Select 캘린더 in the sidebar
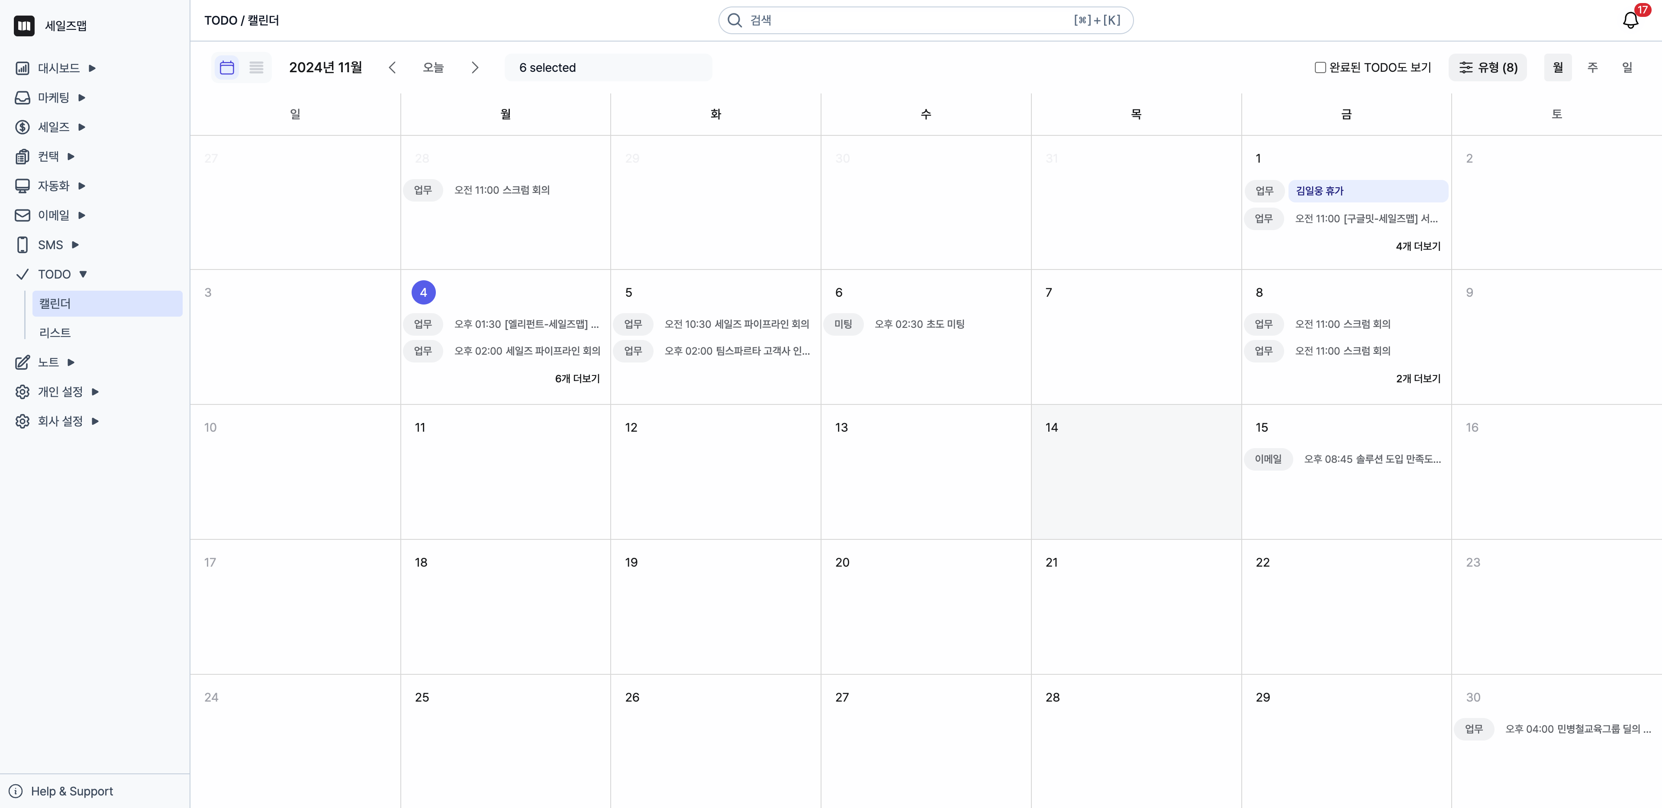The width and height of the screenshot is (1662, 808). [x=107, y=304]
